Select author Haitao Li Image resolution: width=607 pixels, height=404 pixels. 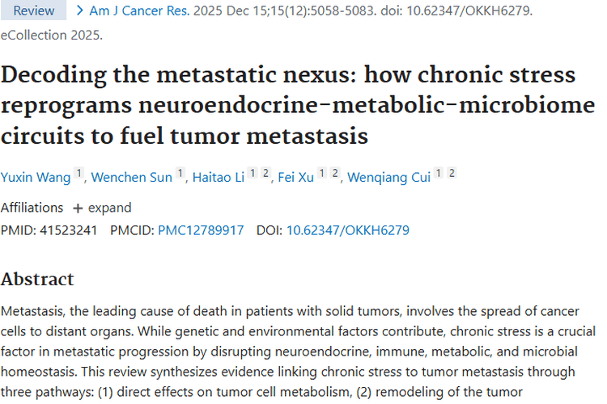tap(218, 178)
